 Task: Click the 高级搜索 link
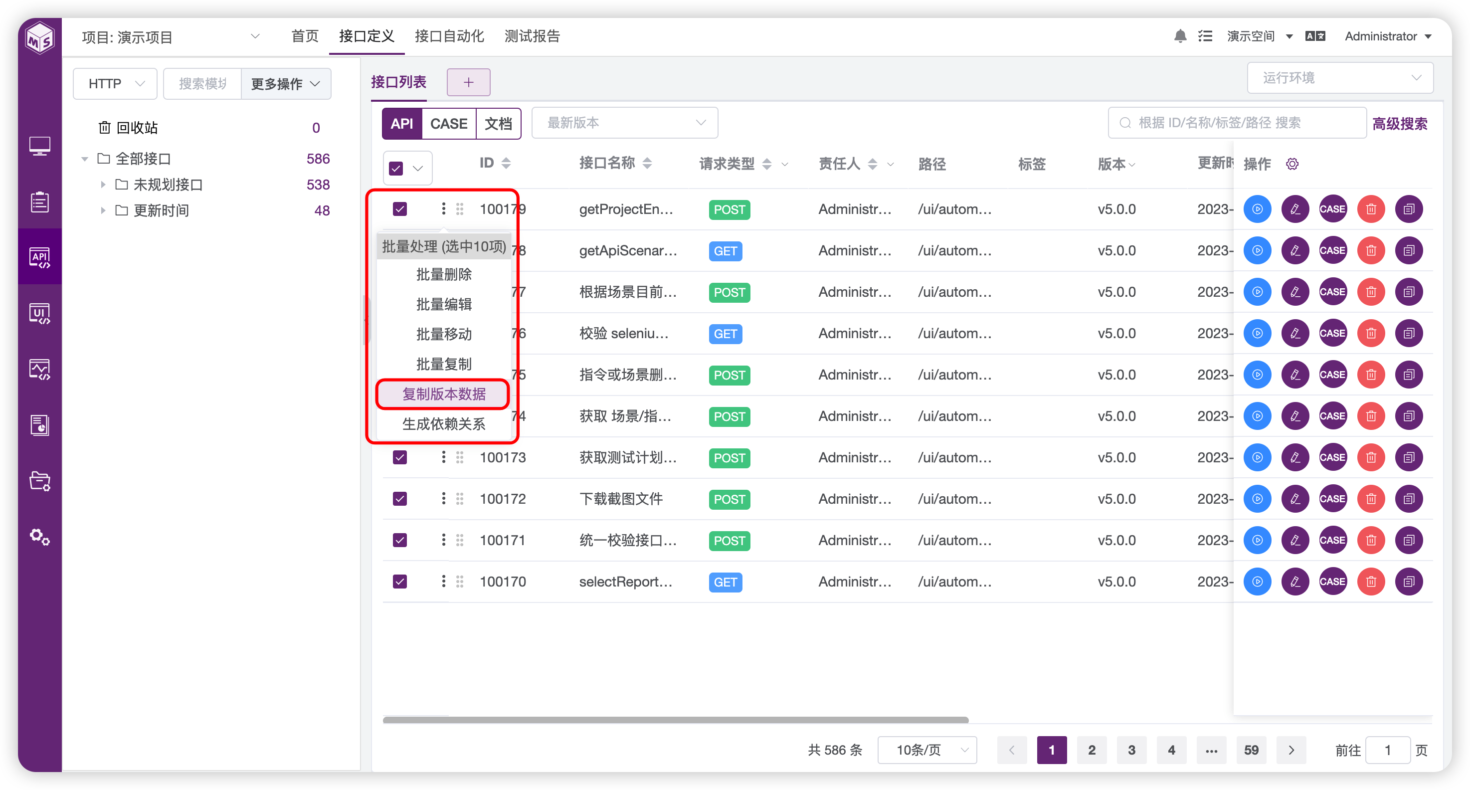coord(1399,123)
